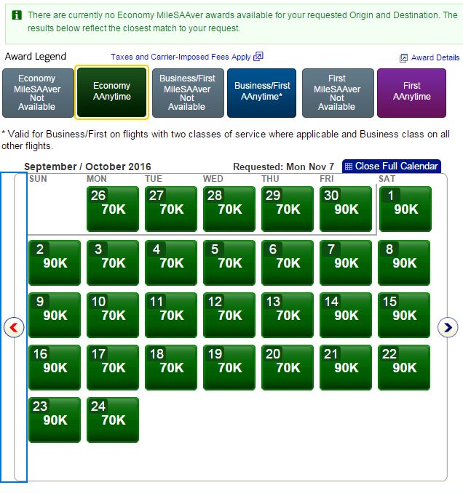Choose the First AAnytime purple option
Screen dimensions: 463x493
(x=411, y=92)
